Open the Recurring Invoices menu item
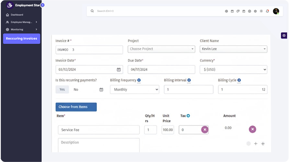Viewport: 289px width, 162px height. 22,39
